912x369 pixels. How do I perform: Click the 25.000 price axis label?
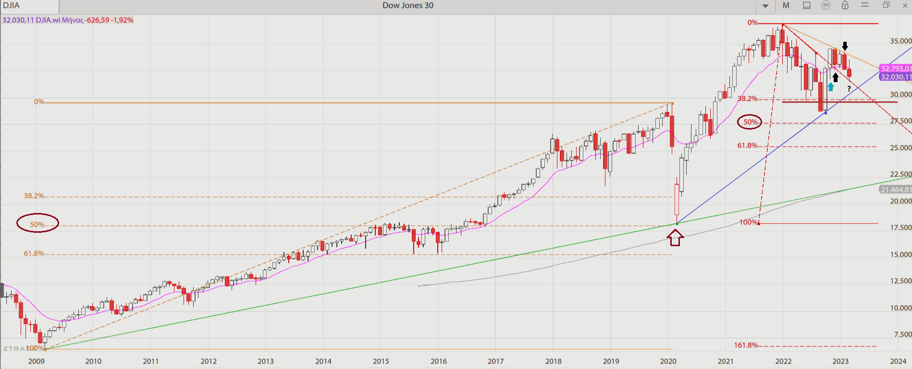(900, 148)
